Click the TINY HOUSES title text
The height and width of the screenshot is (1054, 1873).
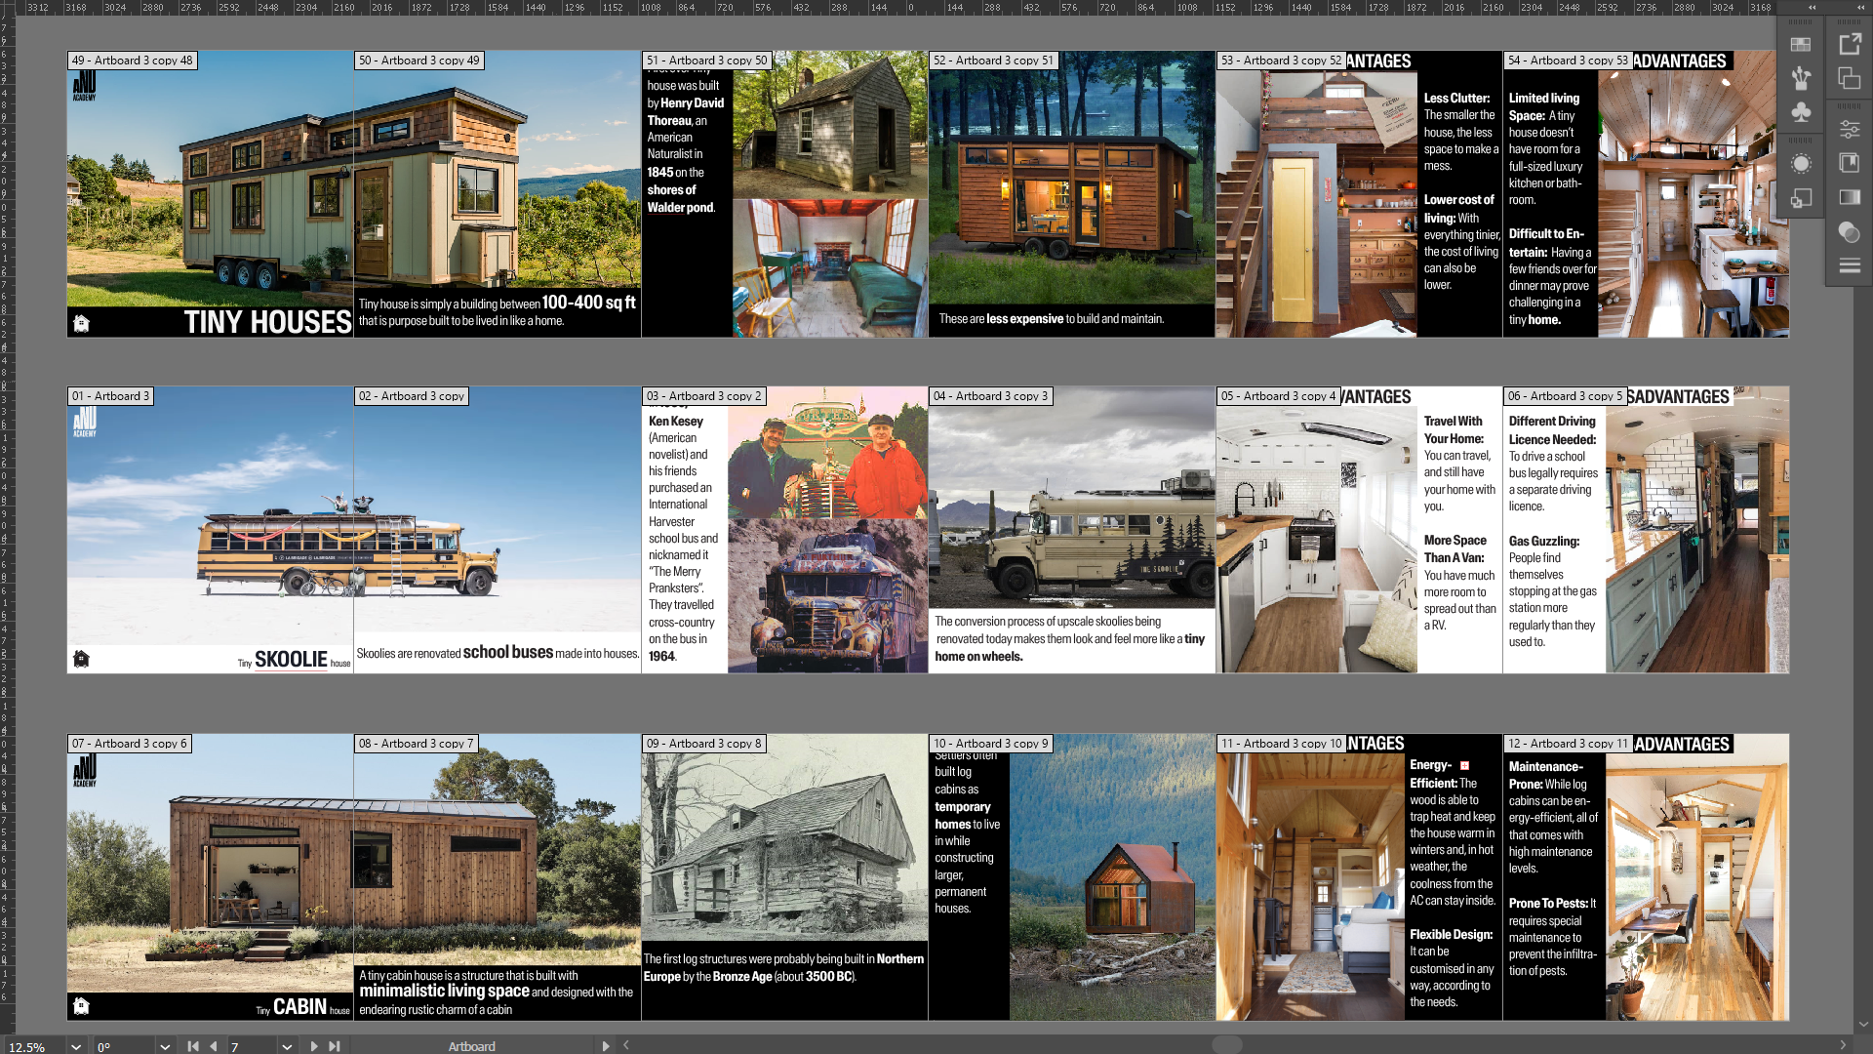[x=267, y=322]
